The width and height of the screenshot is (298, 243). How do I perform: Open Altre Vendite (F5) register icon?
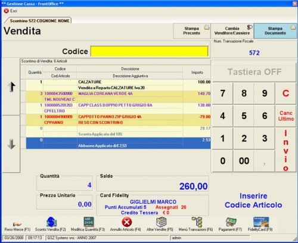pyautogui.click(x=161, y=222)
